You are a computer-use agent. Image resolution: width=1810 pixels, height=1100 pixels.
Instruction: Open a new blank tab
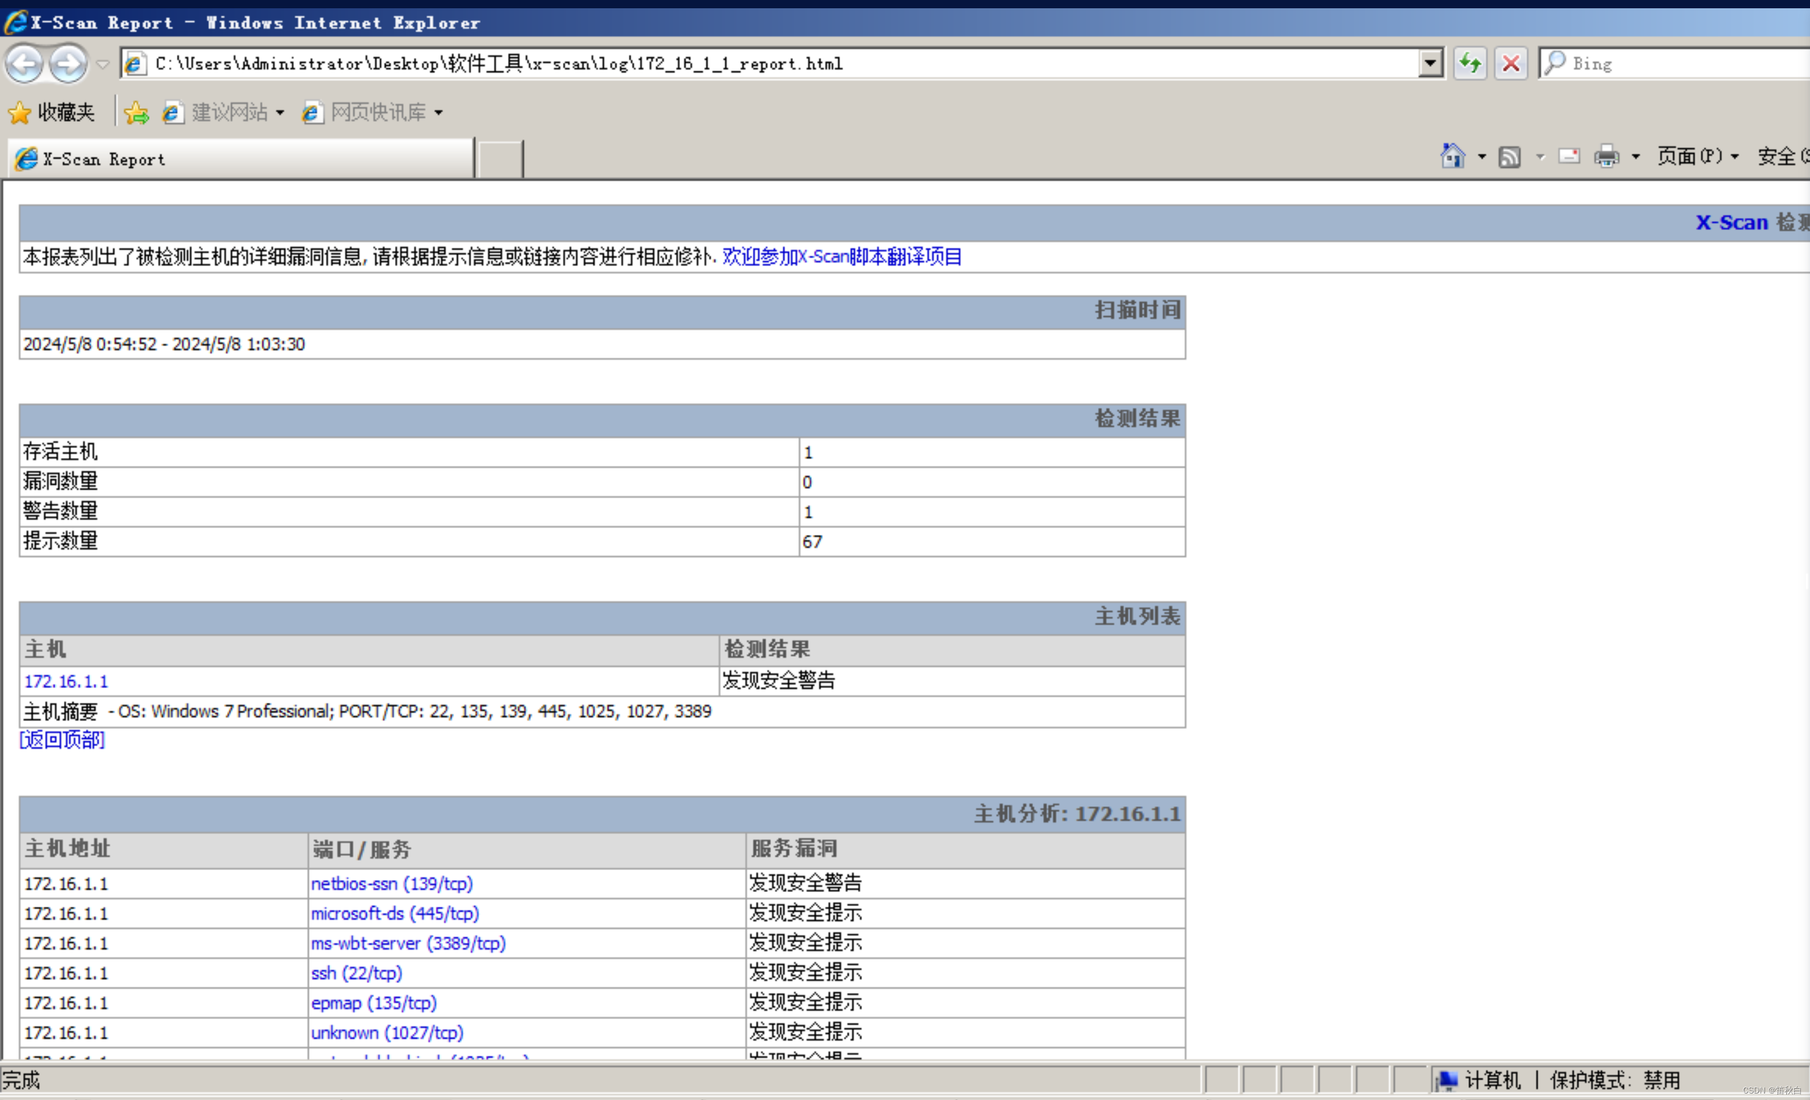click(500, 158)
